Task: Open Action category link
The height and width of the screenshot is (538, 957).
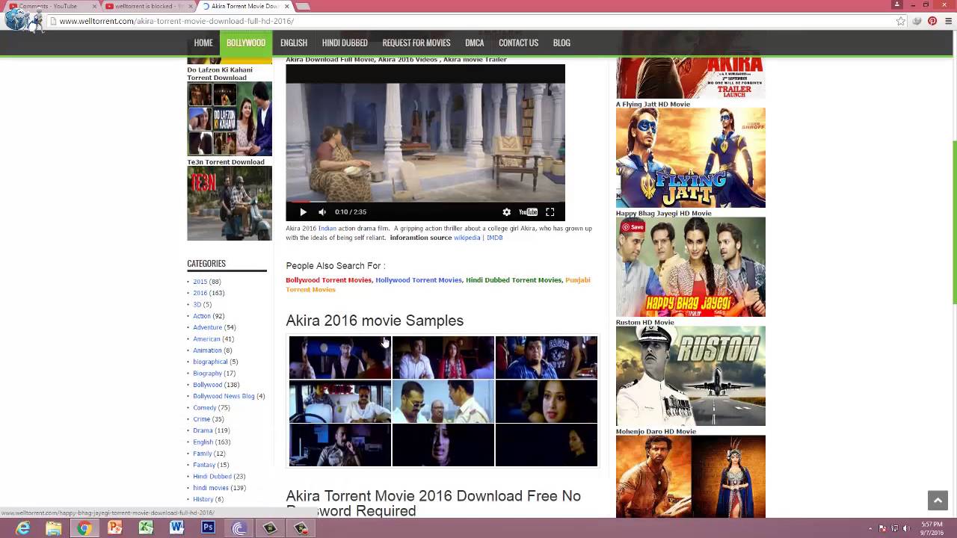Action: click(202, 316)
